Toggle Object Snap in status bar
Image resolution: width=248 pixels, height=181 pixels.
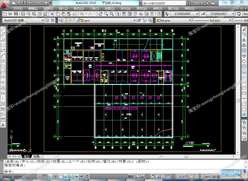point(61,176)
